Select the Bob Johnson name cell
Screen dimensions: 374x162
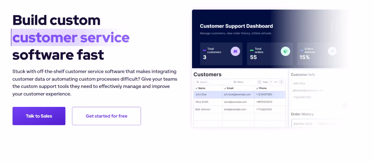pos(208,109)
